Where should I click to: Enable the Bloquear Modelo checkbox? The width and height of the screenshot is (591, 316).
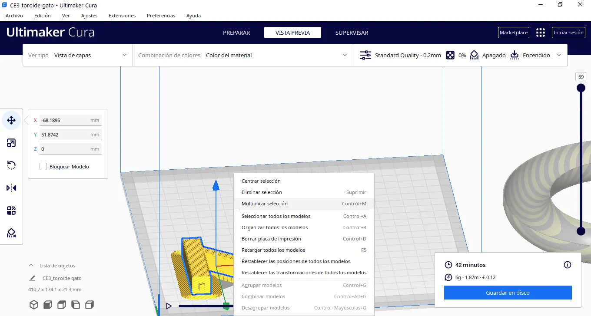tap(43, 167)
